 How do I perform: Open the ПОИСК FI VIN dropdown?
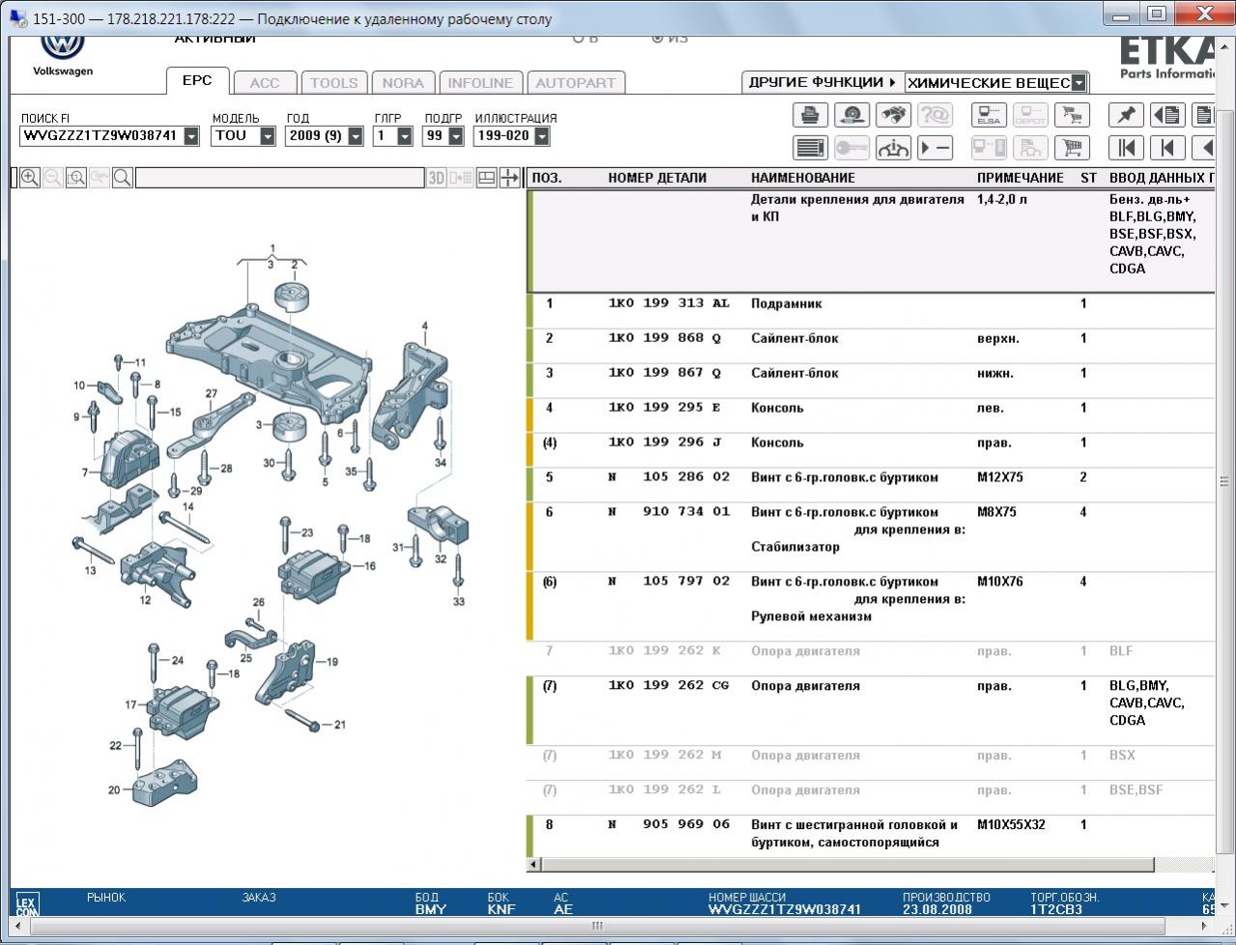pyautogui.click(x=191, y=136)
